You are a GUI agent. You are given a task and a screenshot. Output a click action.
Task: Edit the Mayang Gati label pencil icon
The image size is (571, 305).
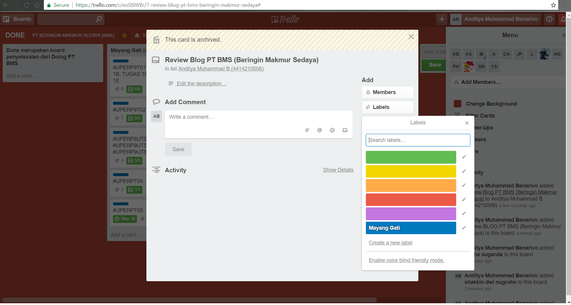click(464, 228)
